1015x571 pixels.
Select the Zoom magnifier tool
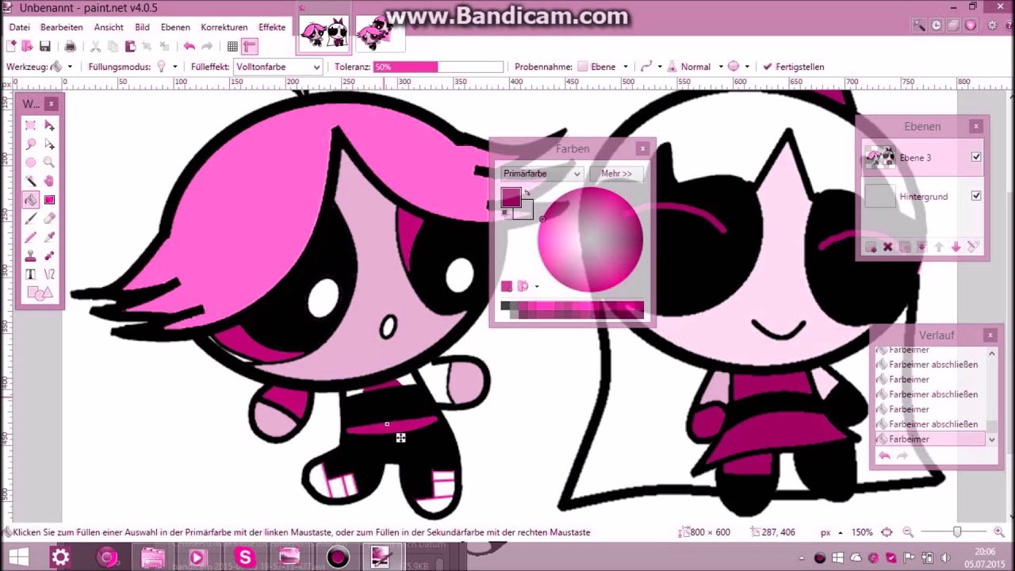coord(49,163)
